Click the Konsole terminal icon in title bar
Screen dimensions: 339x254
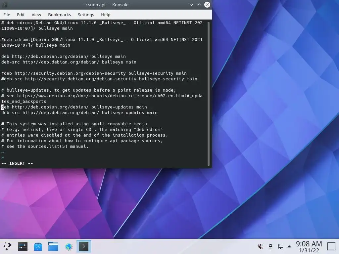pyautogui.click(x=4, y=5)
